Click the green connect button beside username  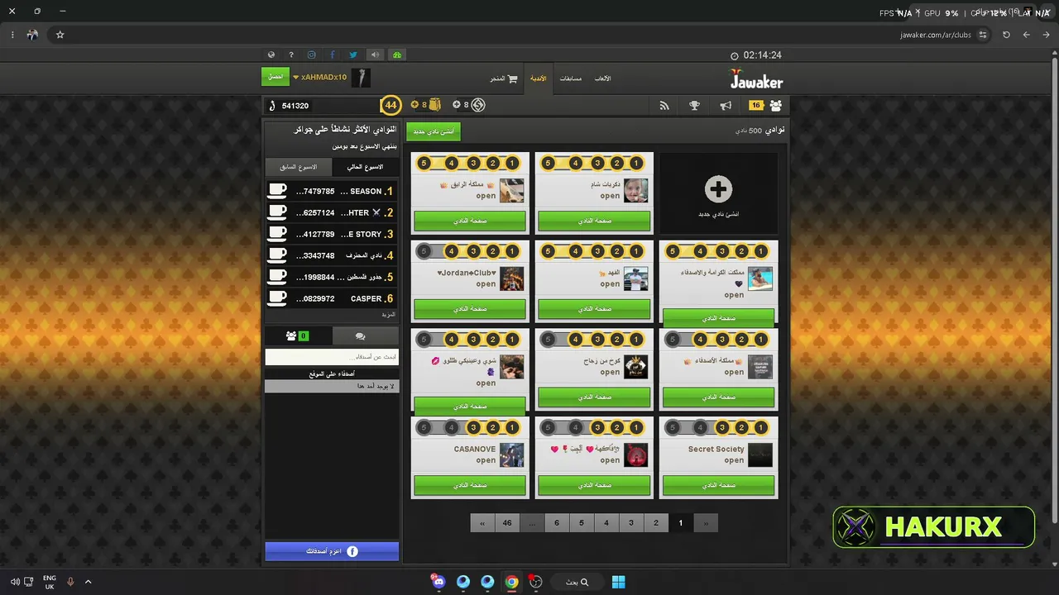pyautogui.click(x=276, y=77)
